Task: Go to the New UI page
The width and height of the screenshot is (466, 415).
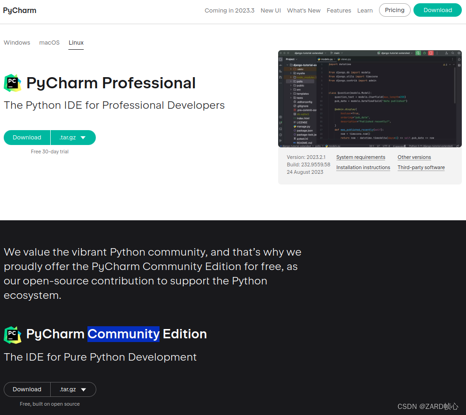Action: pyautogui.click(x=271, y=10)
